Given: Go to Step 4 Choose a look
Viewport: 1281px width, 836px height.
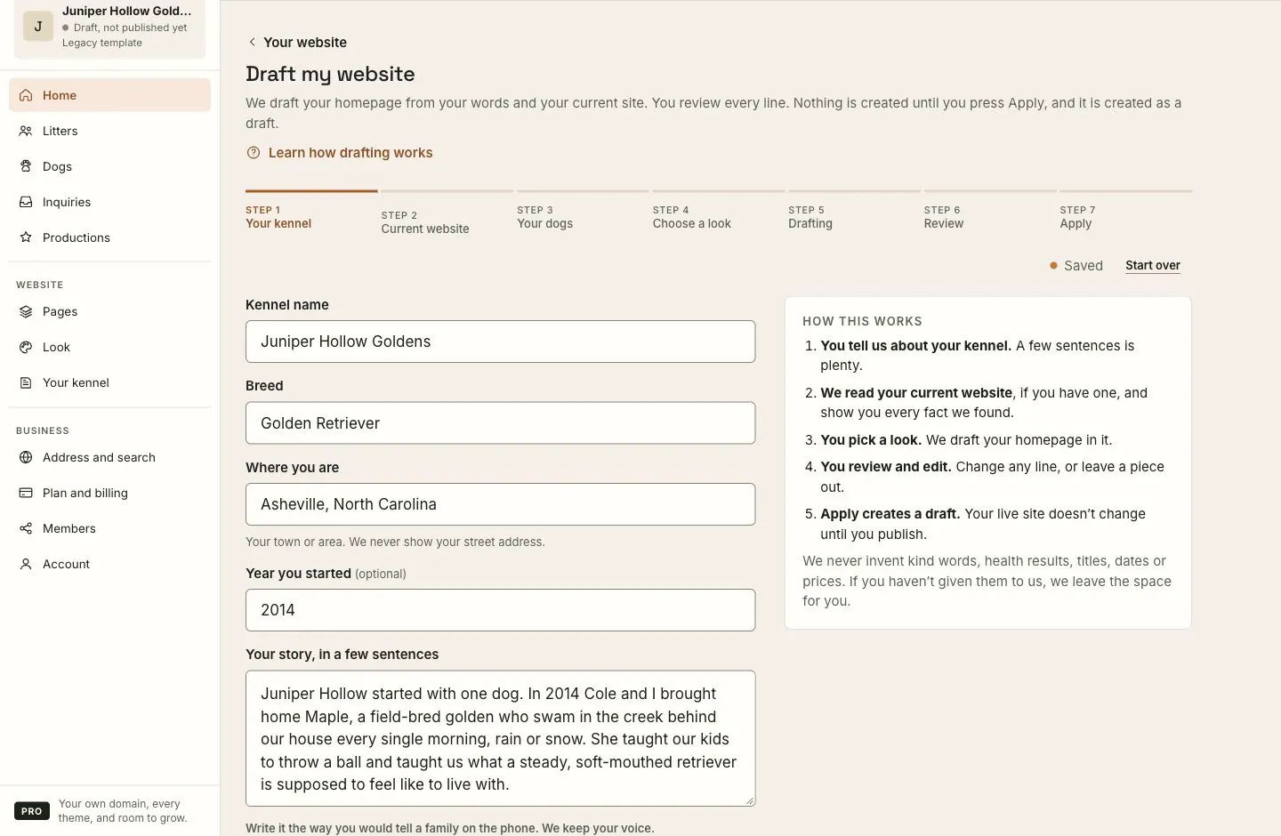Looking at the screenshot, I should 719,212.
